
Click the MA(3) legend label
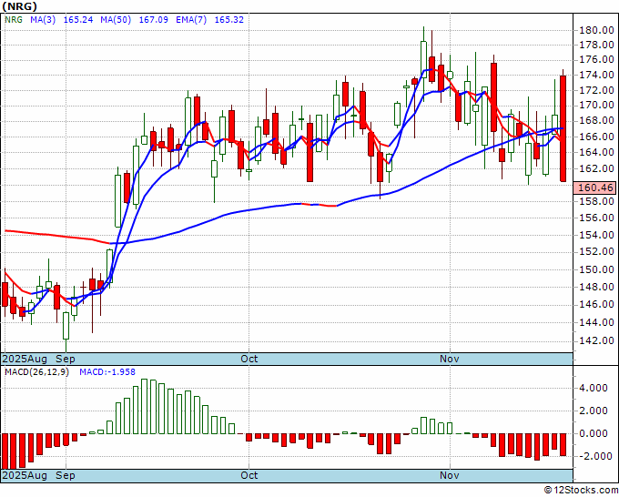point(43,19)
